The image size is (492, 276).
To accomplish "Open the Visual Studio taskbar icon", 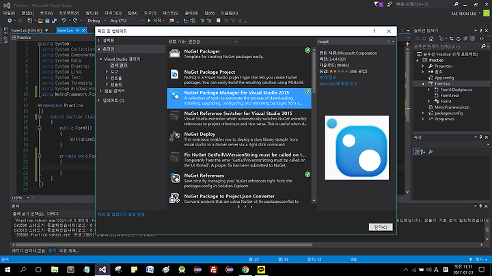I will click(x=102, y=269).
